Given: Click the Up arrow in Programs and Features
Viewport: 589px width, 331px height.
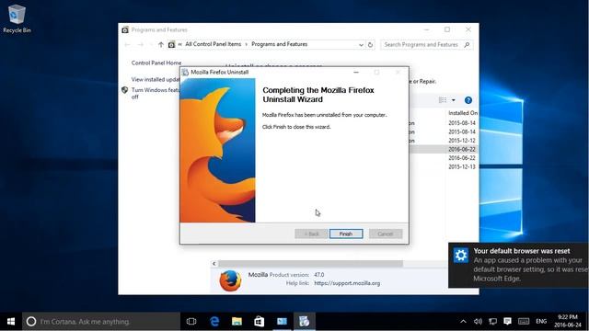Looking at the screenshot, I should click(x=161, y=45).
